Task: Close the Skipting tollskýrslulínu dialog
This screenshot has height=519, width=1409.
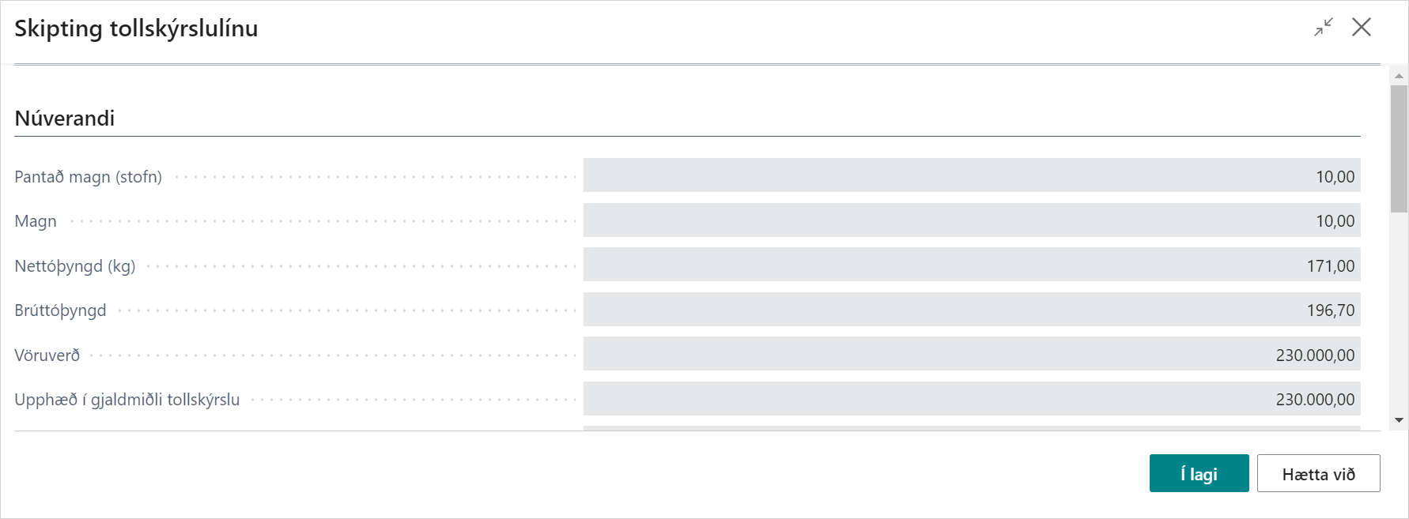Action: (x=1362, y=28)
